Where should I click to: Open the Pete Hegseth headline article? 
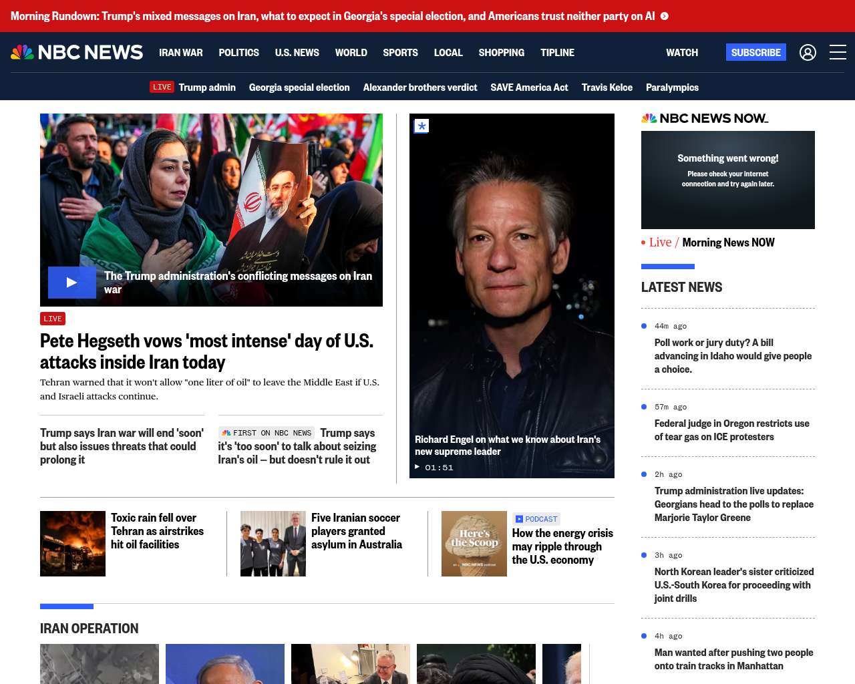click(x=206, y=351)
